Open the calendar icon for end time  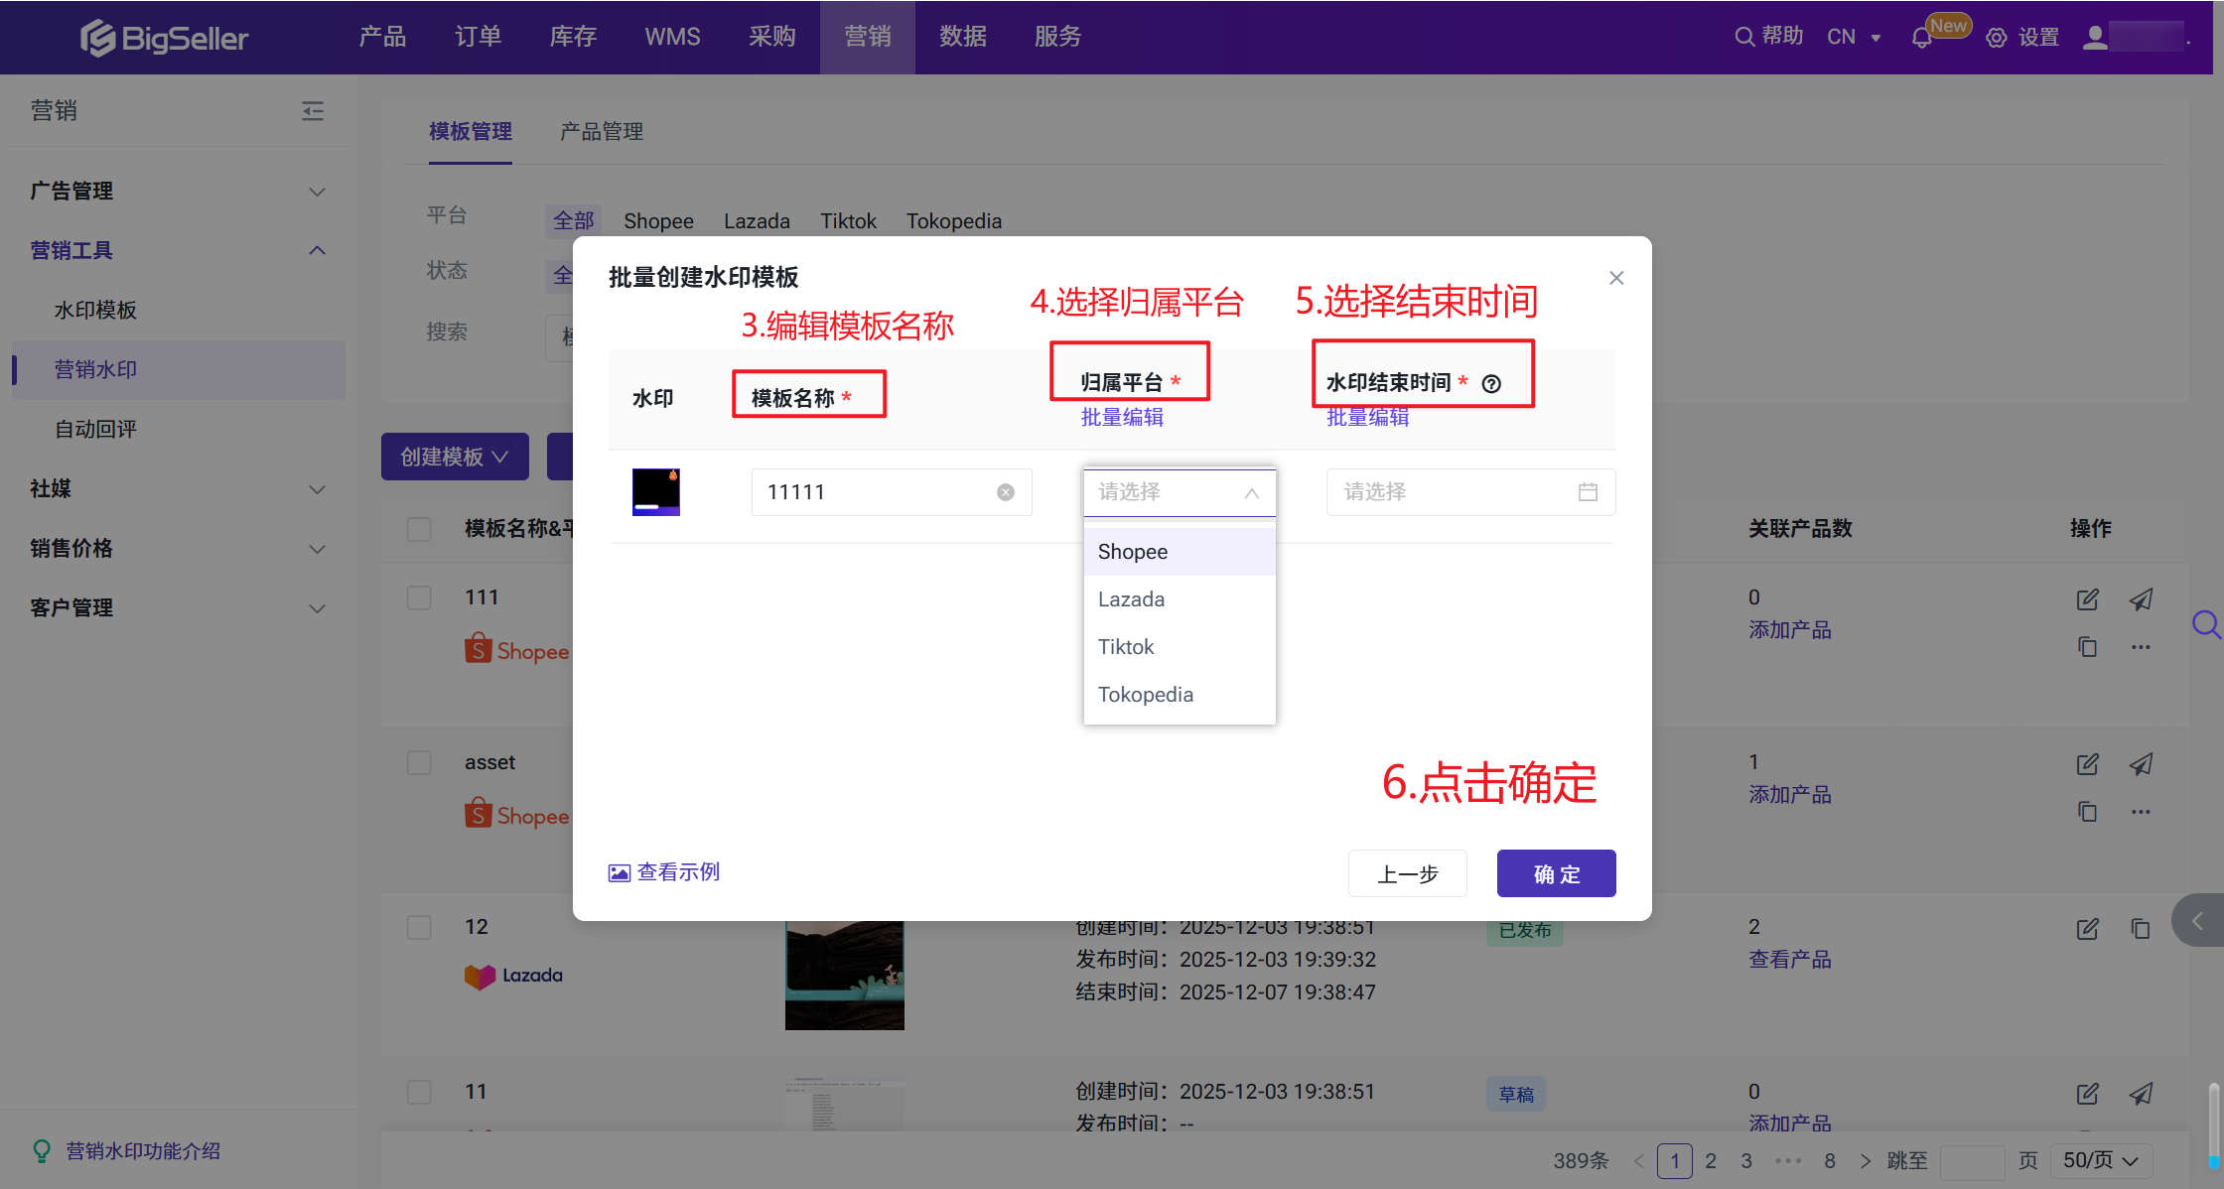[x=1588, y=492]
